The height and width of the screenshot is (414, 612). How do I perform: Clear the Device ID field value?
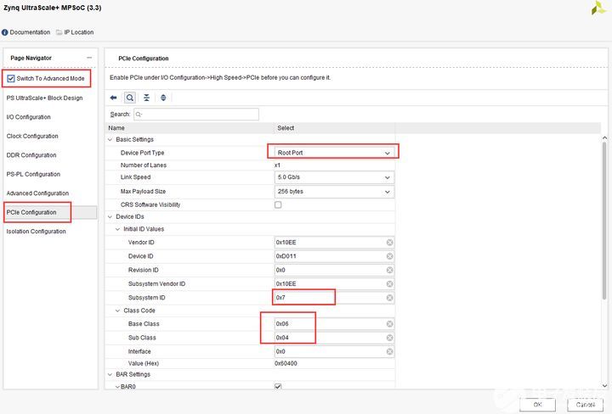[x=389, y=256]
